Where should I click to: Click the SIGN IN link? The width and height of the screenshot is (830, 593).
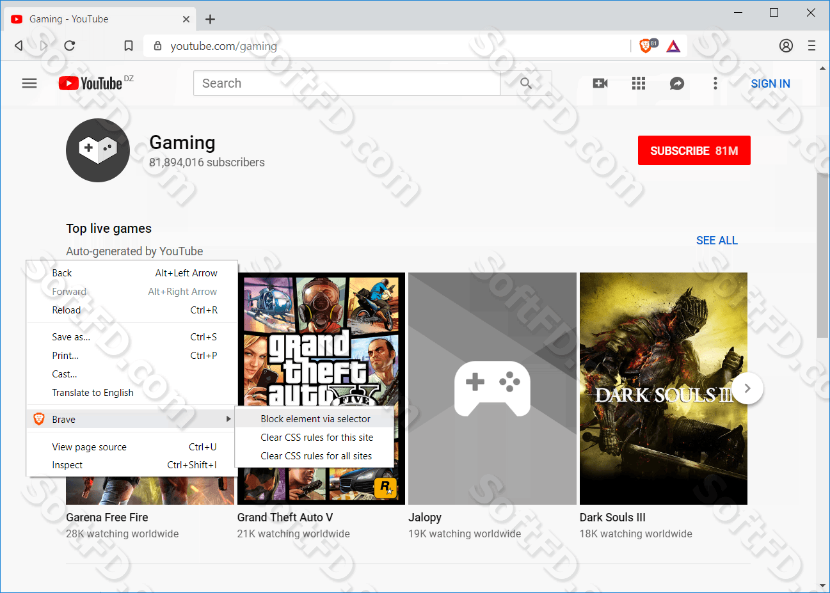[x=770, y=84]
